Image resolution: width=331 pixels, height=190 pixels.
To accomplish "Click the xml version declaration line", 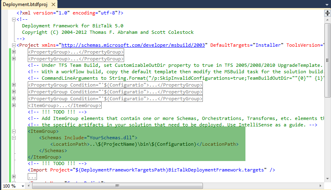I will tap(70, 13).
